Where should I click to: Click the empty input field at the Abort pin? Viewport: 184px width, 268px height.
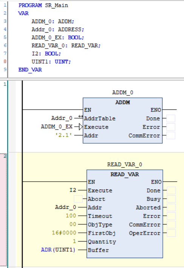78,199
